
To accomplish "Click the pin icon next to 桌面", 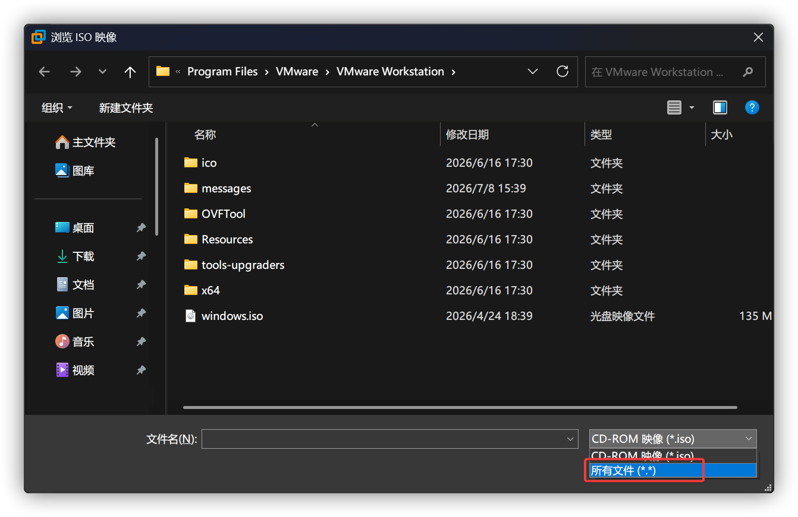I will pos(141,228).
